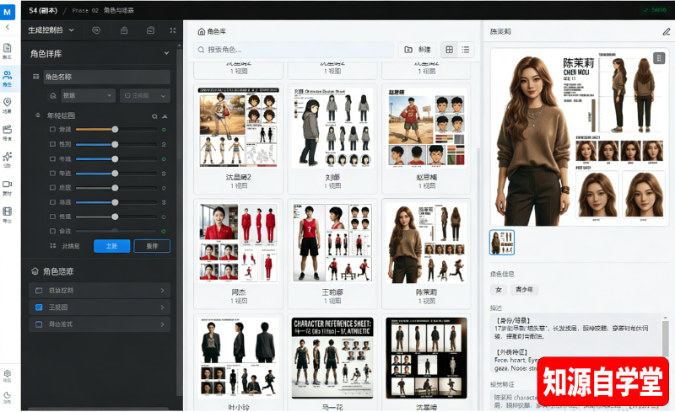The image size is (675, 412).
Task: Adjust the orange first slider handle
Action: pos(115,130)
